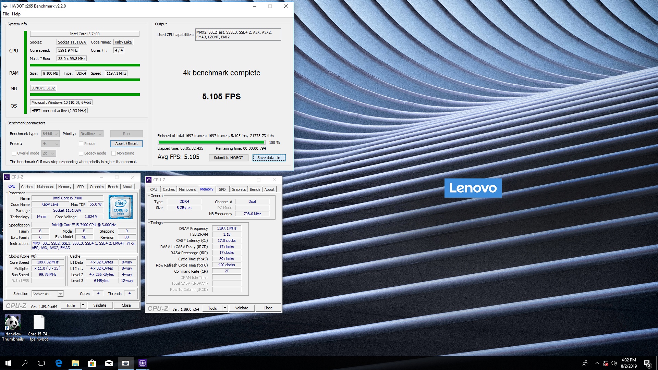Click Core speed 3291.9 MHz field
The width and height of the screenshot is (658, 370).
click(x=68, y=50)
